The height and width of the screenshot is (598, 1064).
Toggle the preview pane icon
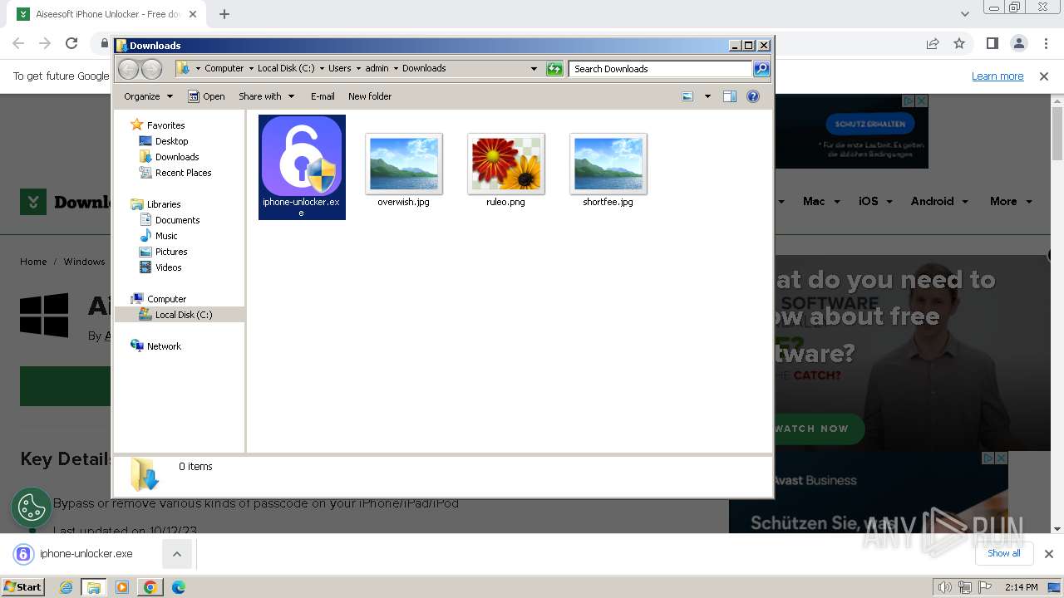[x=730, y=96]
